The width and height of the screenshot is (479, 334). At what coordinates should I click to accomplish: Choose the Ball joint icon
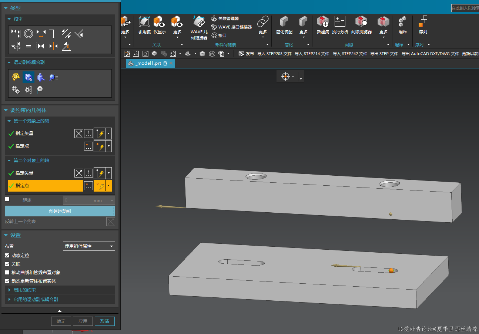(x=54, y=77)
